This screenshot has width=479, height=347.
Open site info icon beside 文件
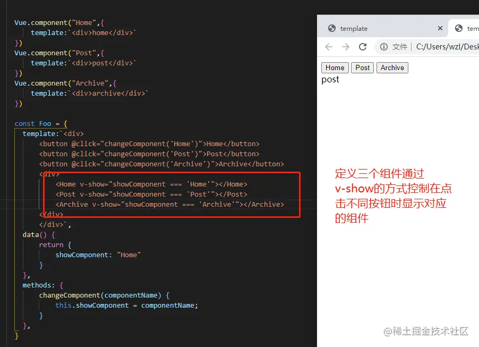click(x=384, y=47)
